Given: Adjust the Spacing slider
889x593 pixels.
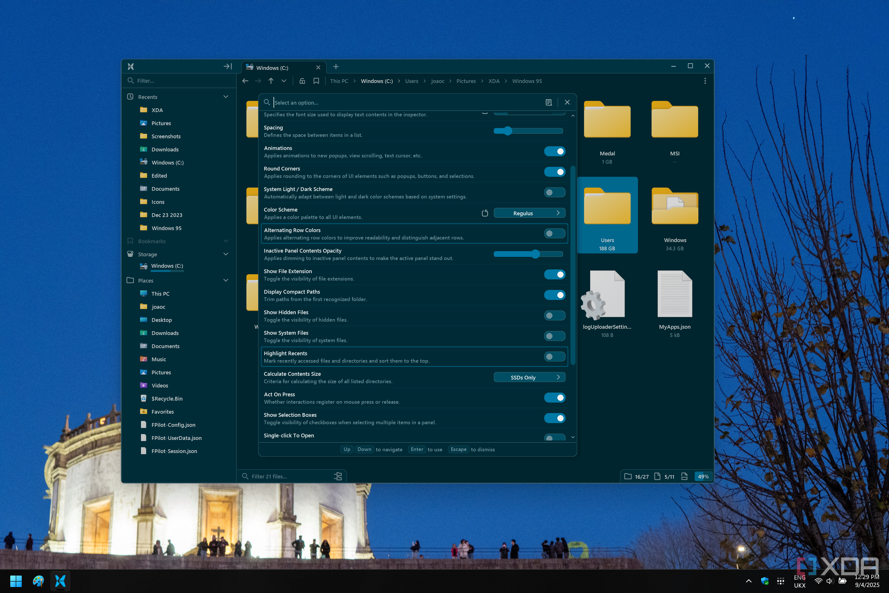Looking at the screenshot, I should coord(528,131).
